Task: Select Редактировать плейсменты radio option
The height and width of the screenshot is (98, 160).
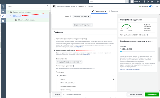Action: (55, 50)
